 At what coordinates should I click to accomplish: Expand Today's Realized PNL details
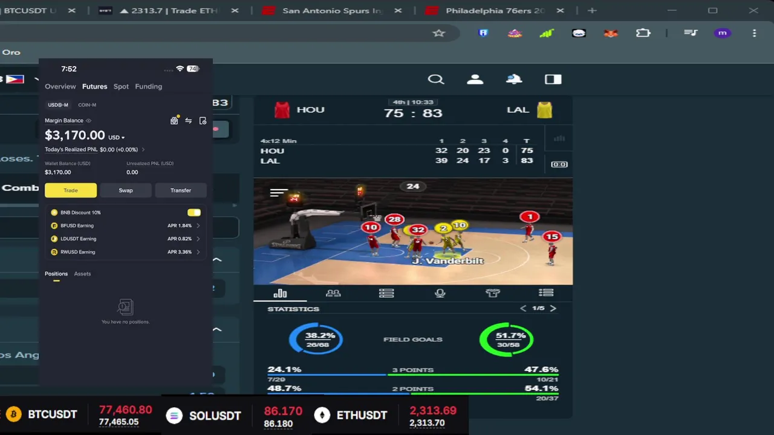[143, 149]
